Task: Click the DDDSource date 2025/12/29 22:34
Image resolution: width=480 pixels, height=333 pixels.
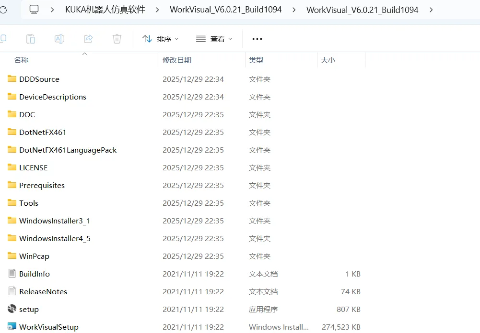Action: pos(193,79)
